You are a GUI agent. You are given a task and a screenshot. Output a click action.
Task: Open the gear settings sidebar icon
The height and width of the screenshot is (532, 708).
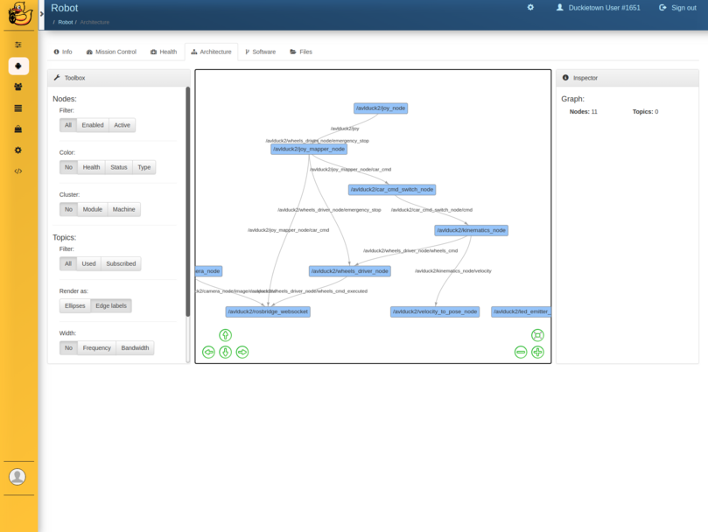click(x=18, y=150)
